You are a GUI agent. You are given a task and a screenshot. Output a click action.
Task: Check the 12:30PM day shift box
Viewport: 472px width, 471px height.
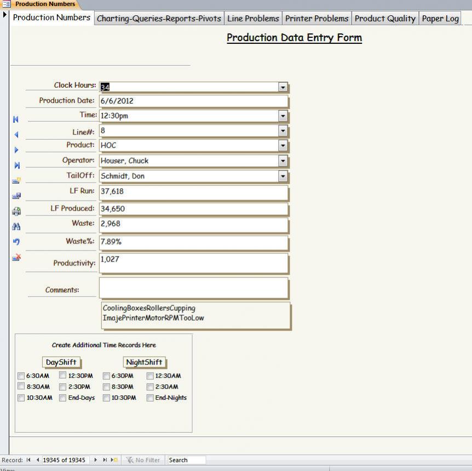point(62,375)
